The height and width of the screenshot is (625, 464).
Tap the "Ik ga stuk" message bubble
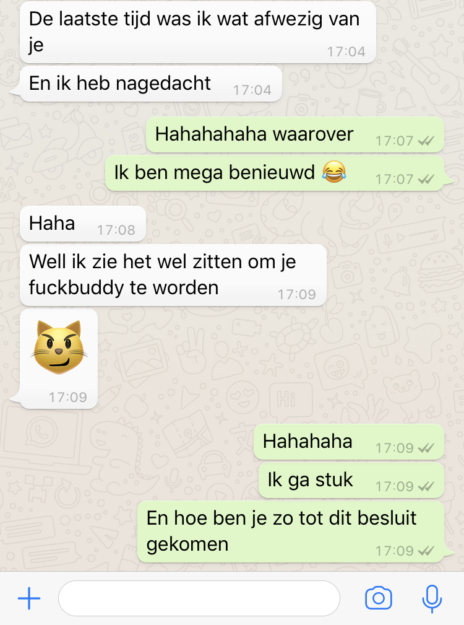[351, 480]
